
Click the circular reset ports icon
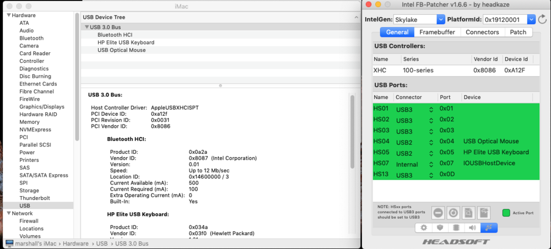point(453,212)
